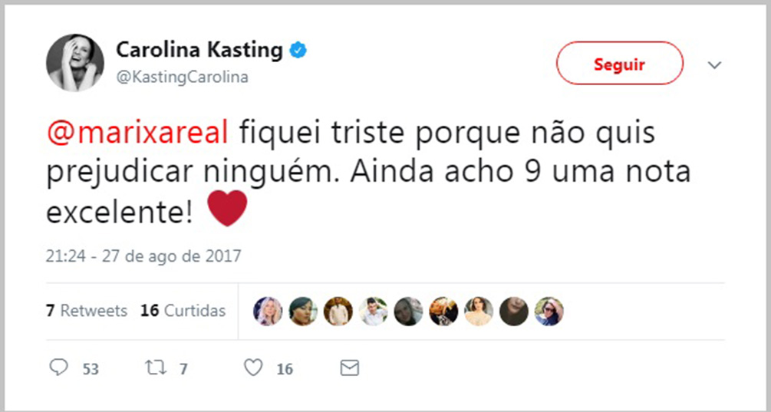View the 7 Retweets list
The height and width of the screenshot is (412, 771).
(x=86, y=311)
